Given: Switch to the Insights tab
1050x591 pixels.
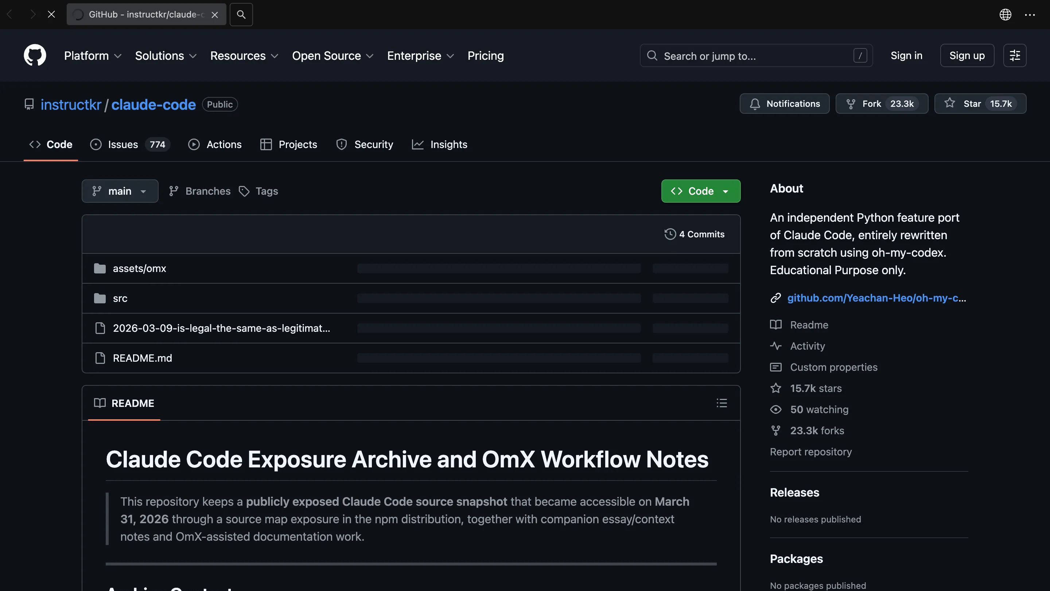Looking at the screenshot, I should [x=440, y=144].
